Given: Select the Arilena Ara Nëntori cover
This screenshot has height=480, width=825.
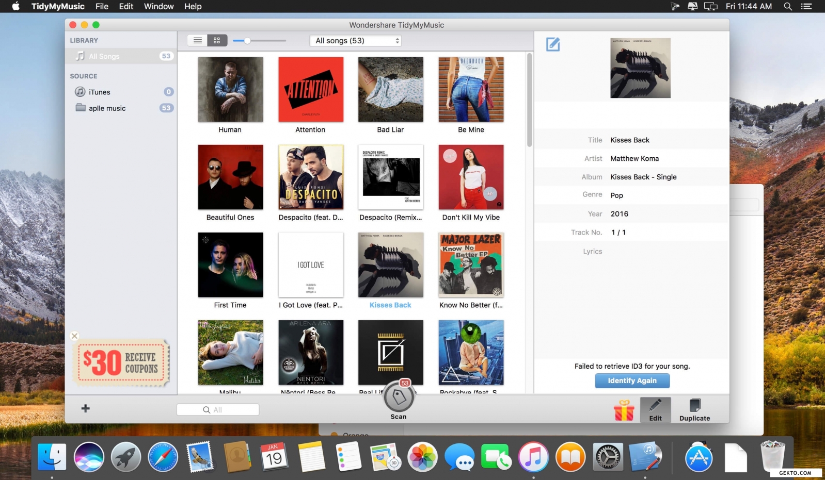Looking at the screenshot, I should click(x=311, y=353).
